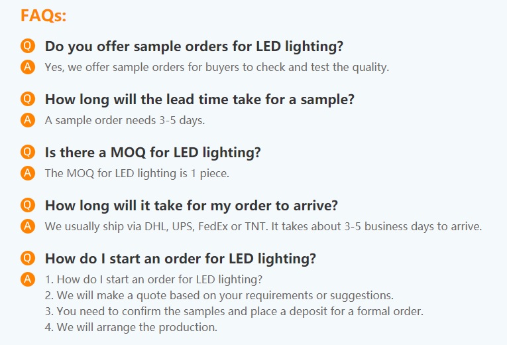Click the Q icon beside sample orders question
This screenshot has width=507, height=345.
click(27, 46)
